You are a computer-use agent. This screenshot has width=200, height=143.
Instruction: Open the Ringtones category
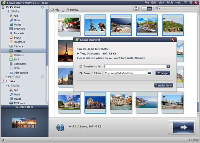coord(17,42)
